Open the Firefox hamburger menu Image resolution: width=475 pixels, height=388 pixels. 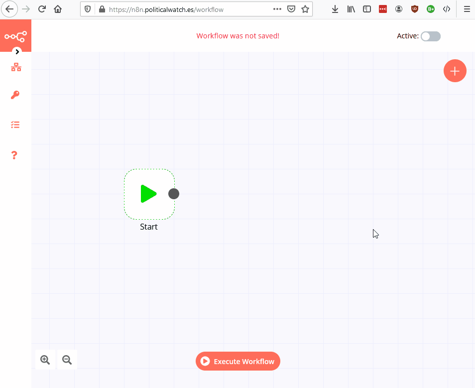click(x=467, y=9)
